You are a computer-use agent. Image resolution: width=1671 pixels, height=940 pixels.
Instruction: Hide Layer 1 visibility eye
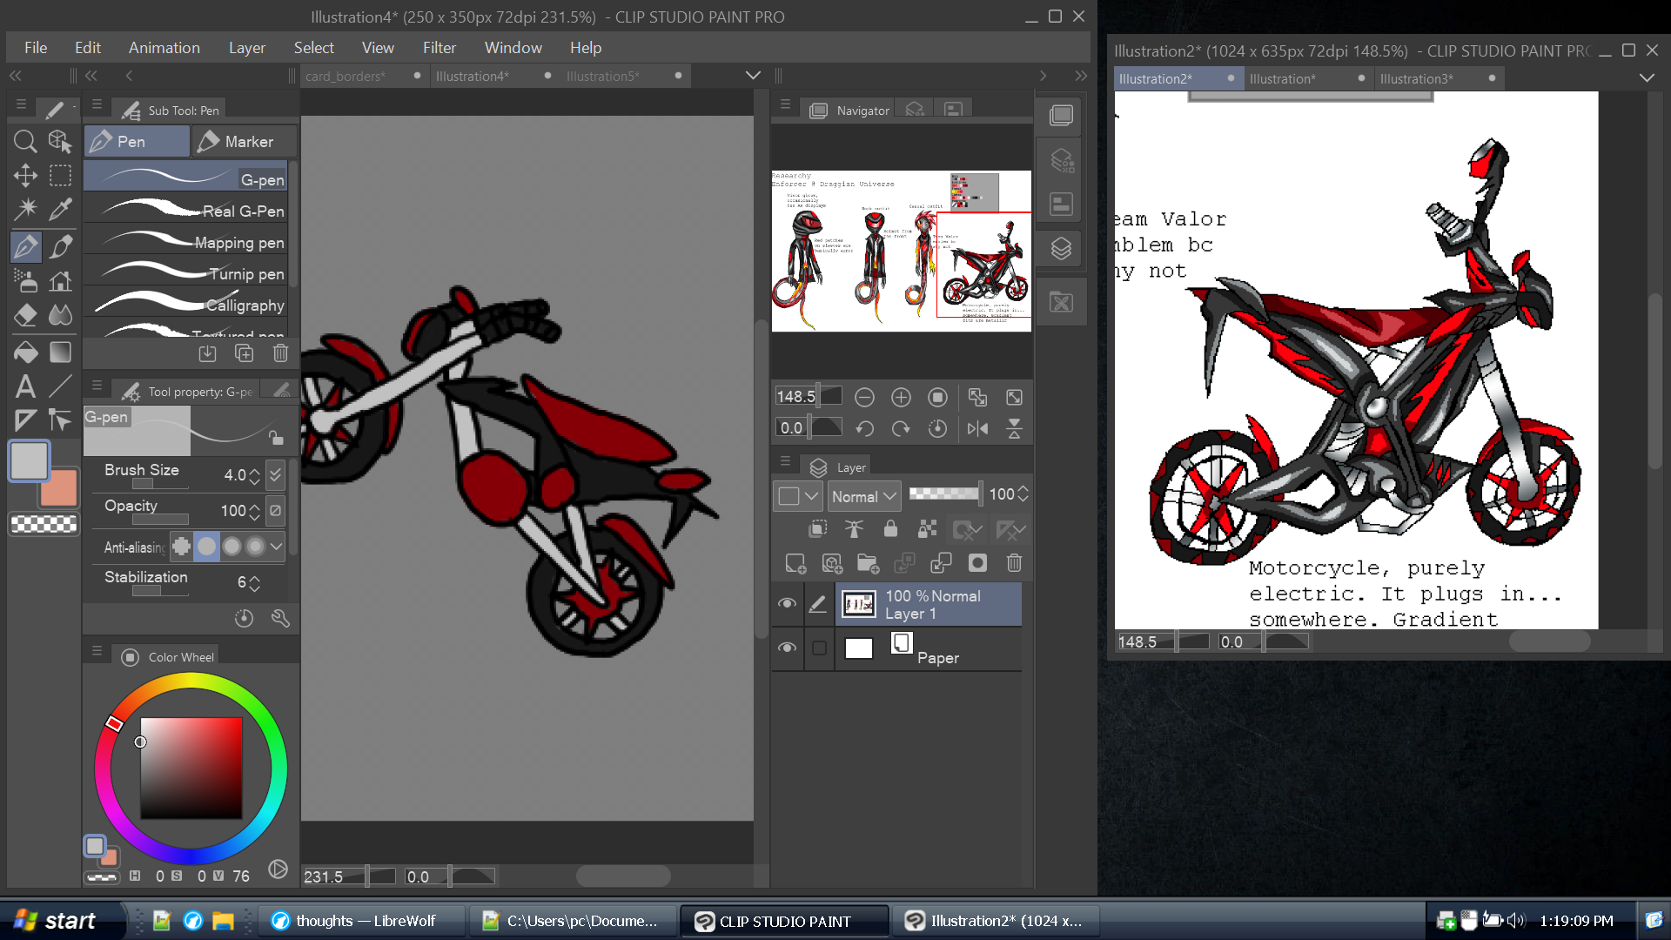point(787,603)
